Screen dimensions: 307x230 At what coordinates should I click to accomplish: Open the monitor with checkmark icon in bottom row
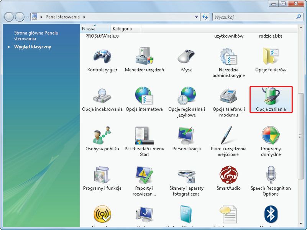coord(144,215)
